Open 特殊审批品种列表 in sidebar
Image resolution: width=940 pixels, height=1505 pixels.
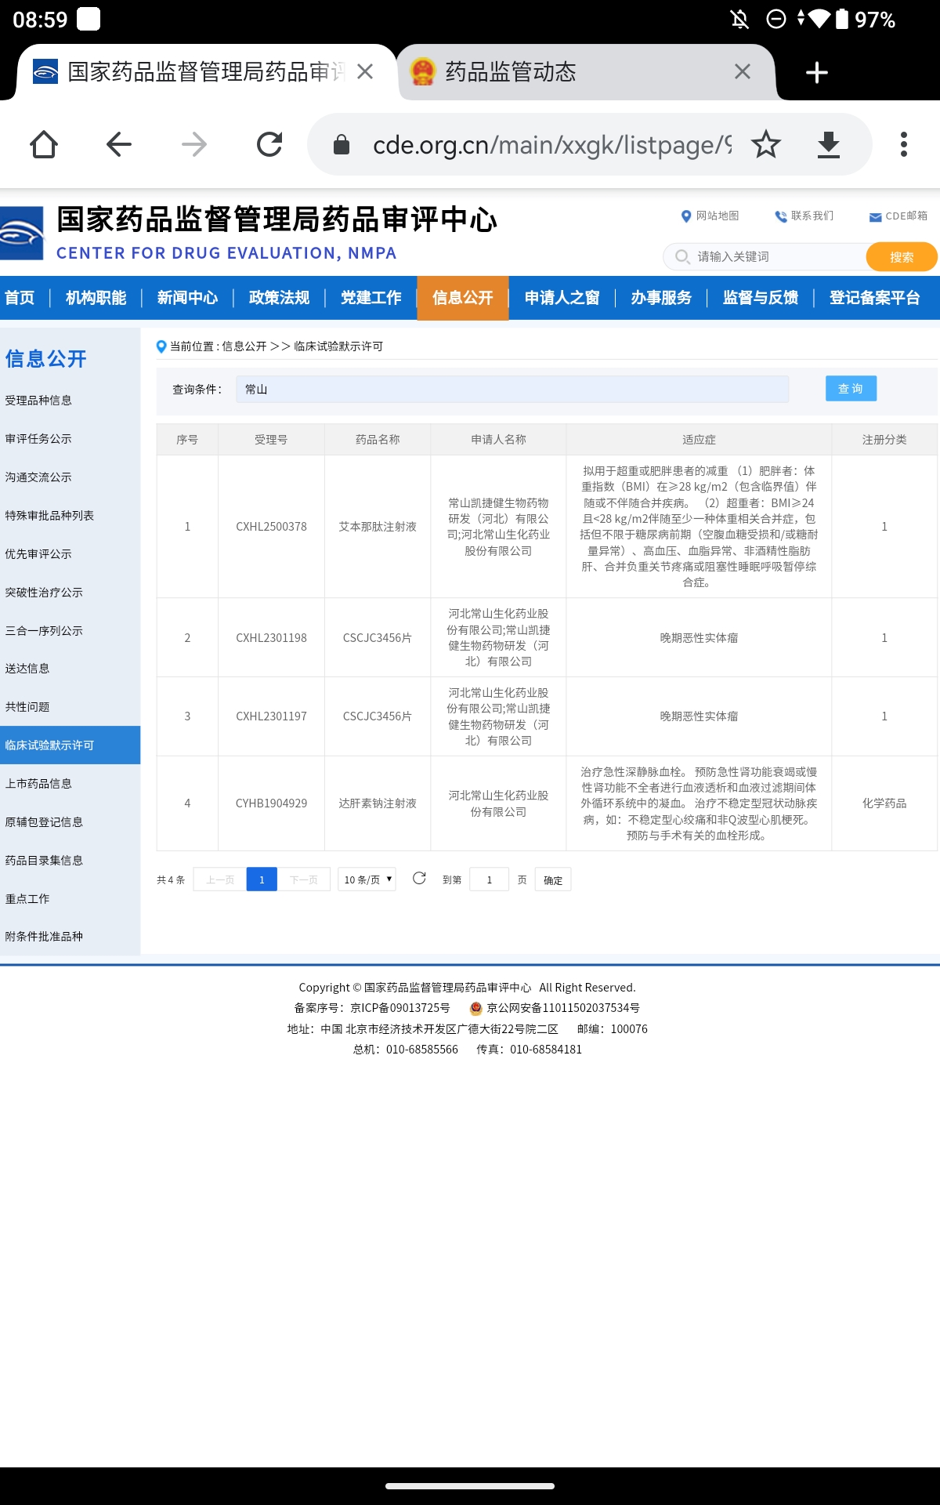click(x=49, y=516)
